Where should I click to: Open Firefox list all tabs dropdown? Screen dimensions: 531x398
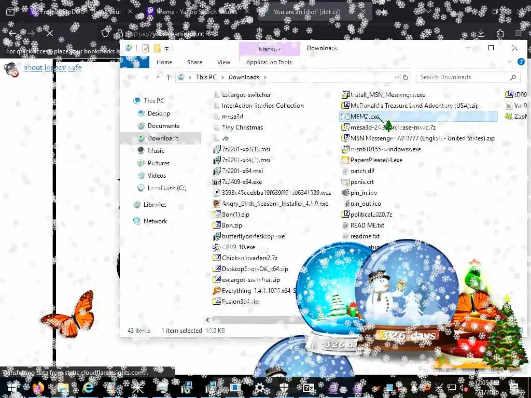point(428,12)
